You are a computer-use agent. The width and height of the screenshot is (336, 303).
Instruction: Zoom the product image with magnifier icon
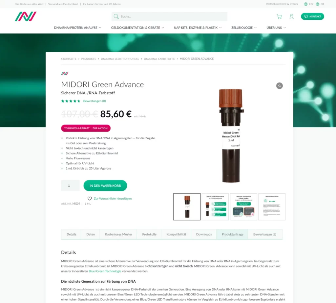tap(279, 86)
